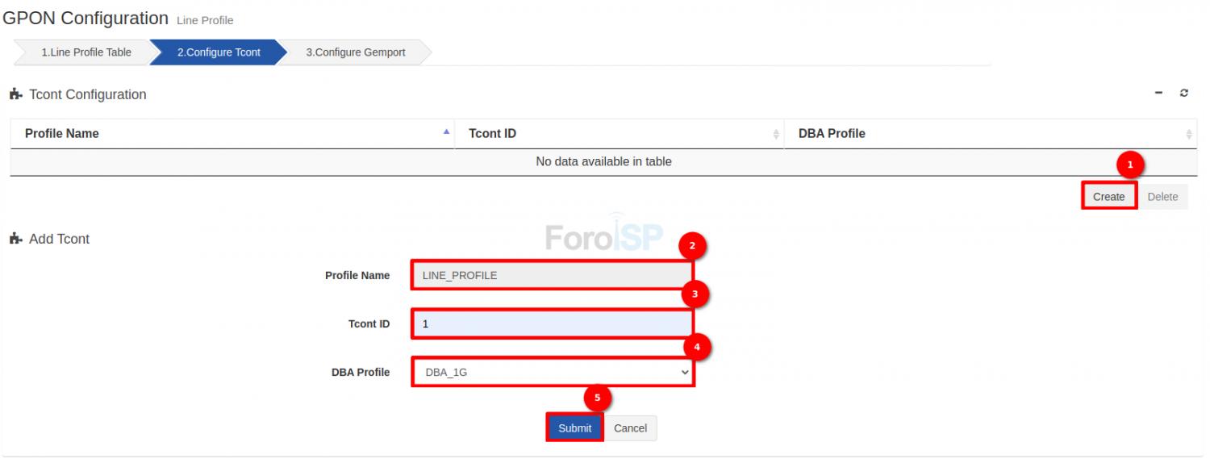The image size is (1210, 463).
Task: Click the "No data available in table" row
Action: [x=603, y=162]
